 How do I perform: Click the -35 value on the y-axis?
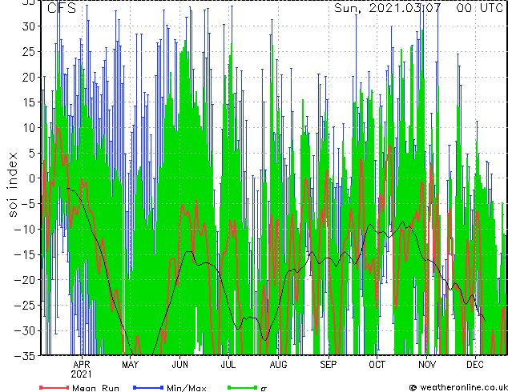tap(26, 356)
